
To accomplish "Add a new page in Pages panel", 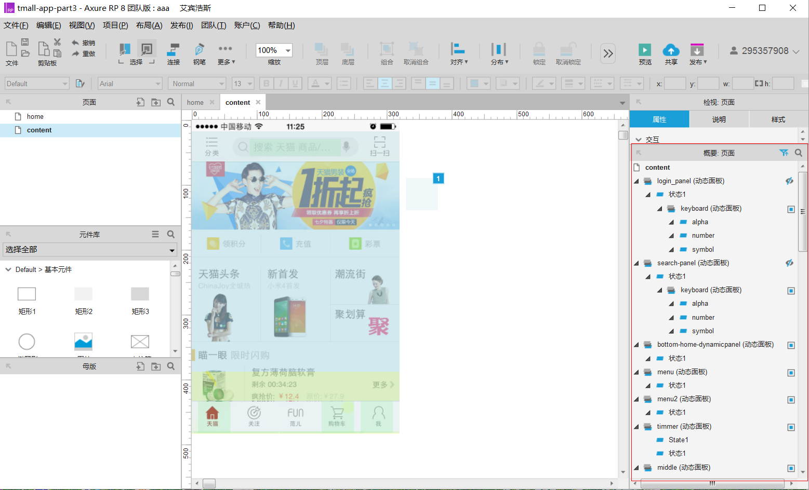I will pyautogui.click(x=140, y=102).
